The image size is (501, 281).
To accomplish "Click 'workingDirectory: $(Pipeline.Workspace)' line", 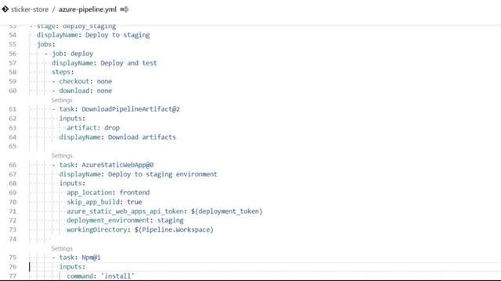I will coord(140,229).
